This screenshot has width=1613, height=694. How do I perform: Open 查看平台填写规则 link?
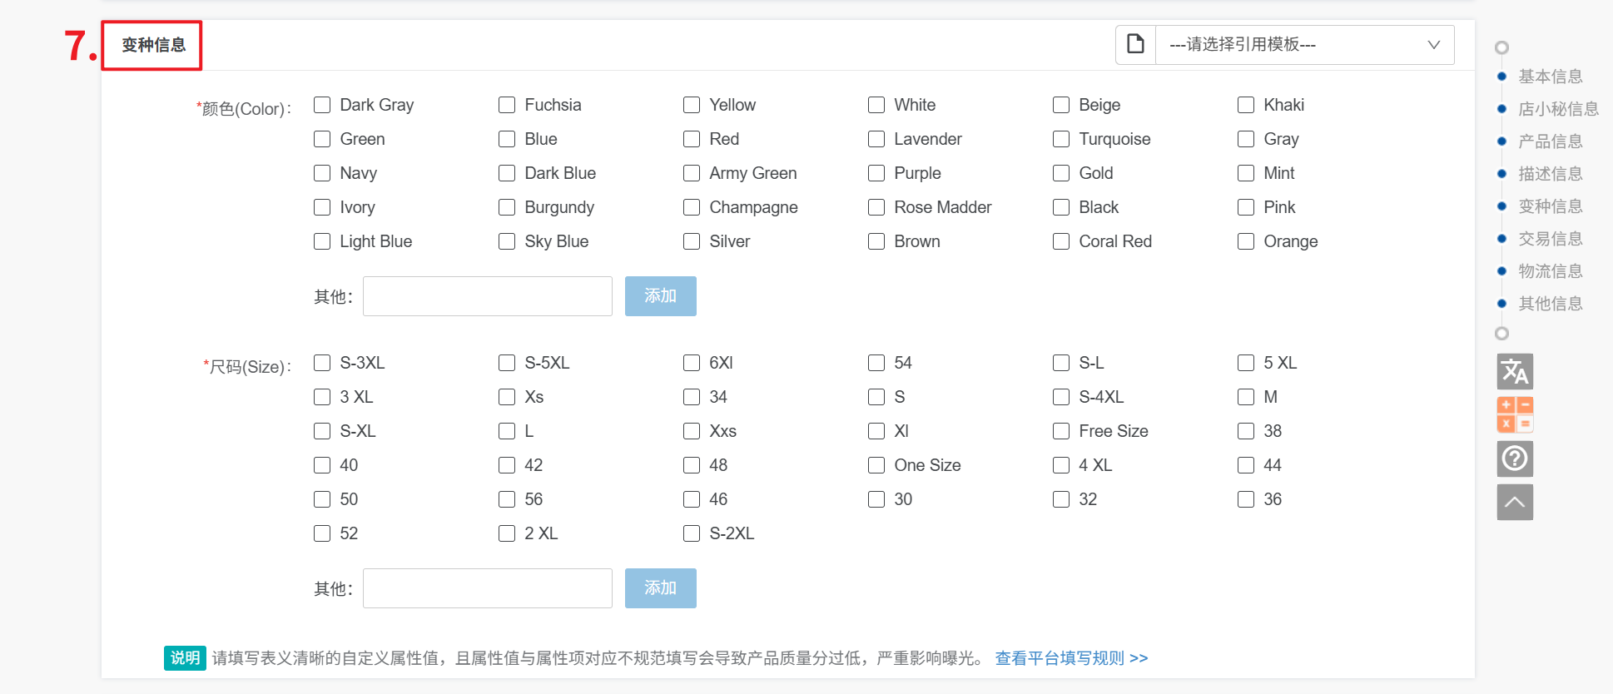(1071, 658)
